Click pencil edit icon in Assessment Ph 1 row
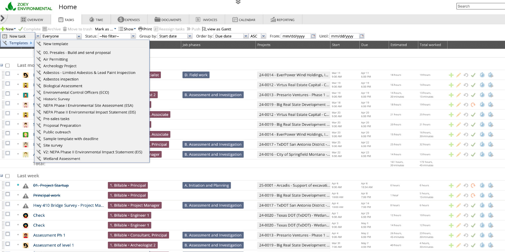The image size is (505, 252). (x=458, y=235)
